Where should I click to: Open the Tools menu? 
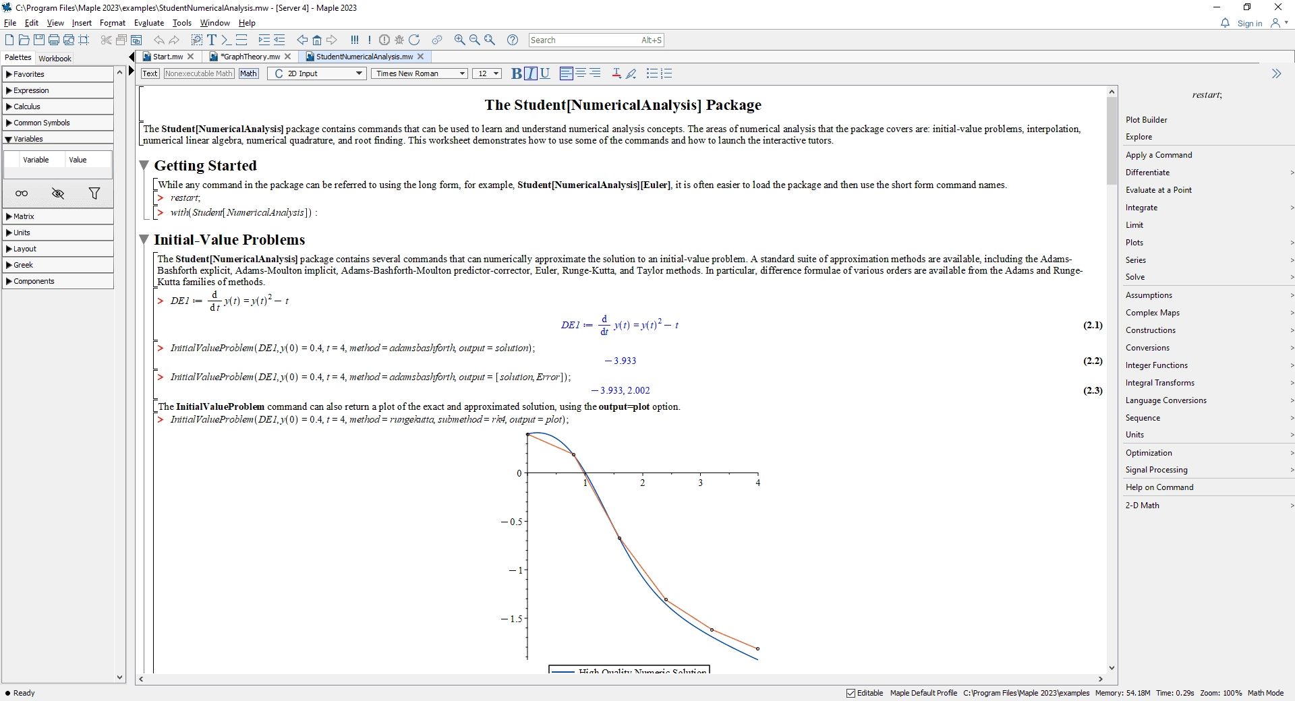point(182,23)
